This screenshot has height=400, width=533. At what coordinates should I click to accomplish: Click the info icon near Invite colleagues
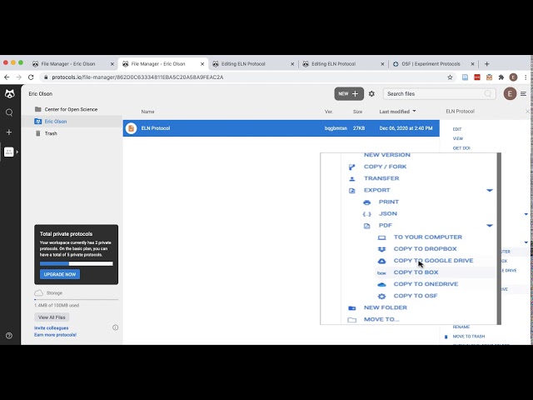(115, 327)
